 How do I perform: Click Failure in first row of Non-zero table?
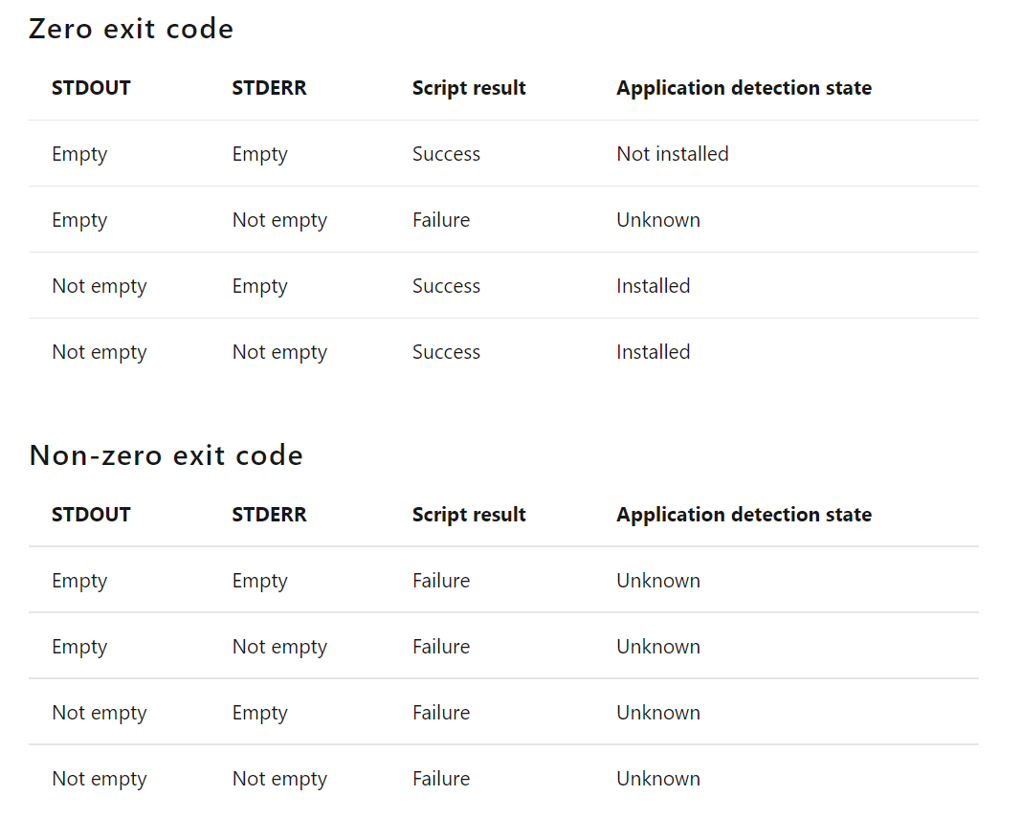point(441,581)
